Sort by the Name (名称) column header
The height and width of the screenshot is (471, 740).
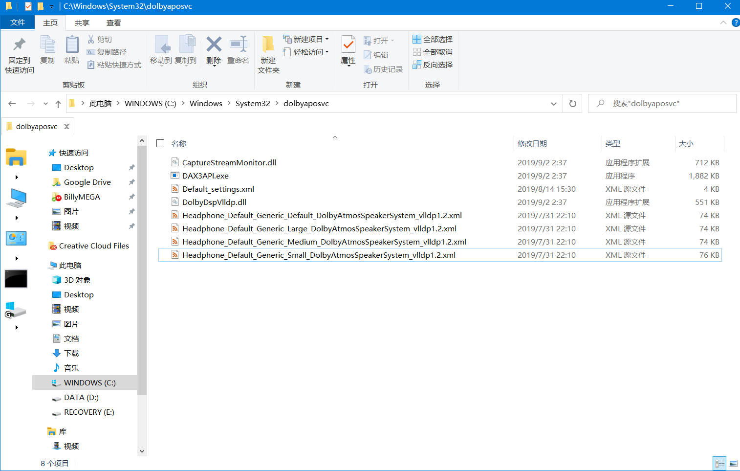179,143
